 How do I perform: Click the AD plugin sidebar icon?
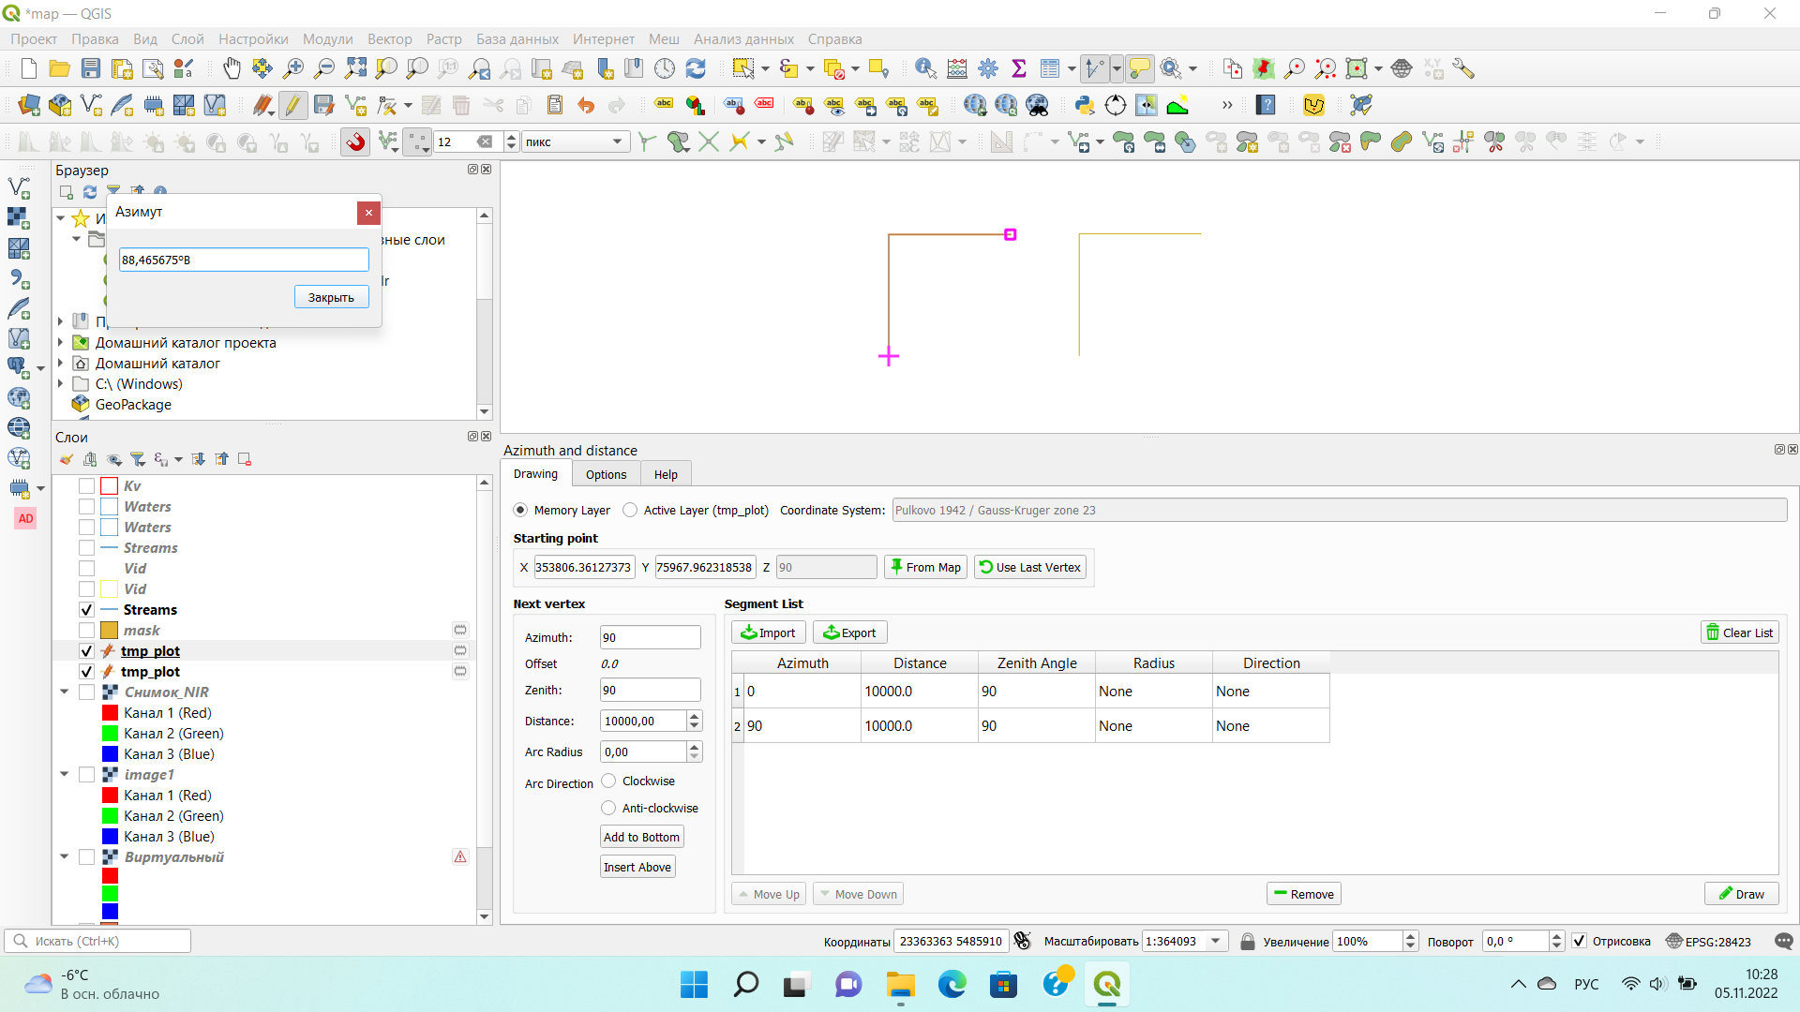click(25, 518)
